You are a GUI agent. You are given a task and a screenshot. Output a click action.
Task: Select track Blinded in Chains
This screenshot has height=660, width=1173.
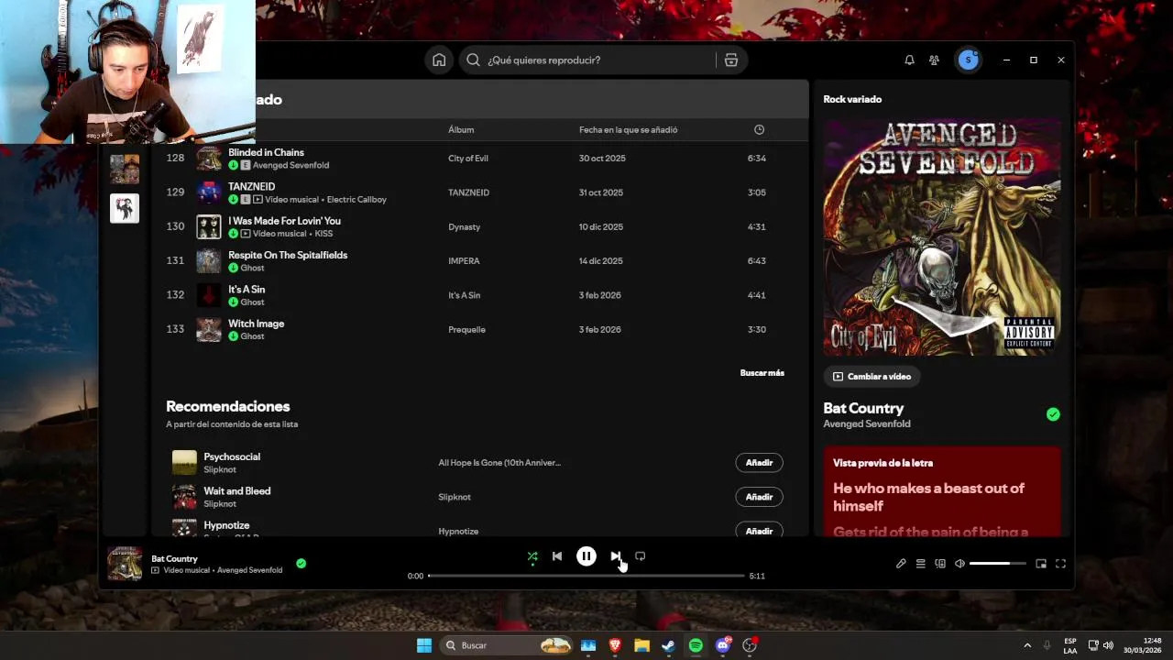click(266, 152)
